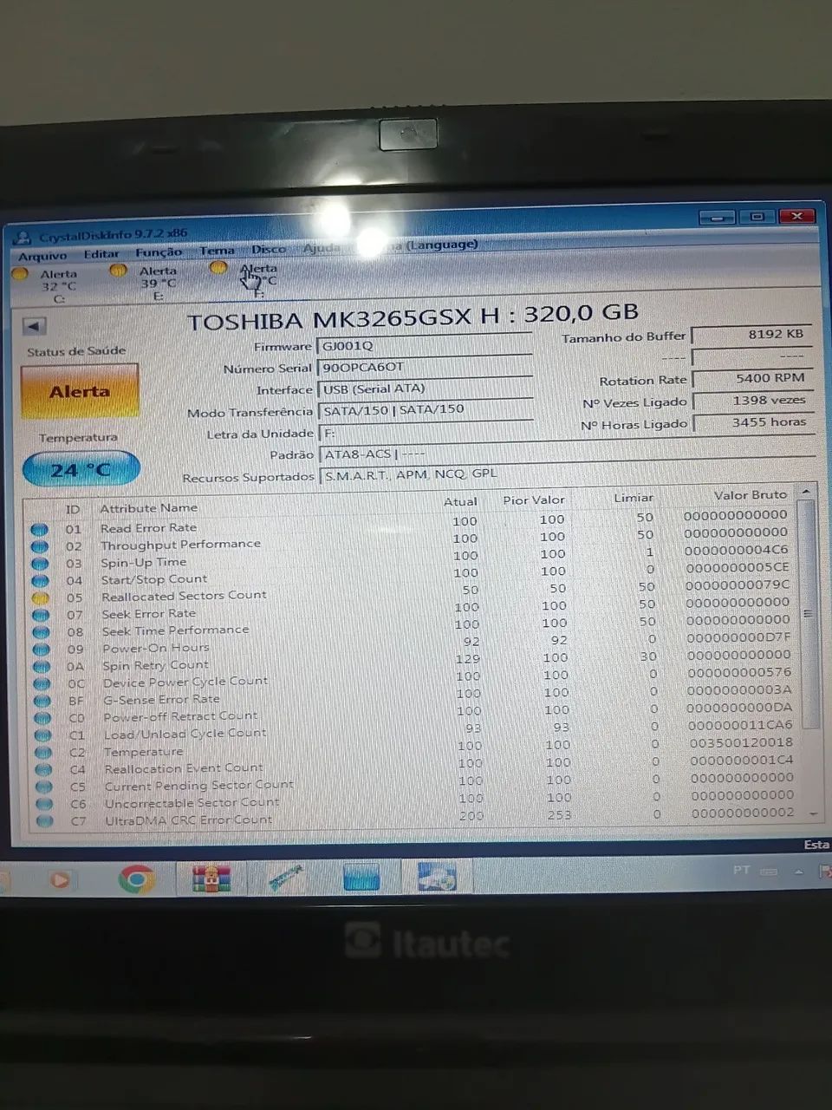Minimize the CrystalDiskInfo window
Screen dimensions: 832x1110
click(x=717, y=218)
